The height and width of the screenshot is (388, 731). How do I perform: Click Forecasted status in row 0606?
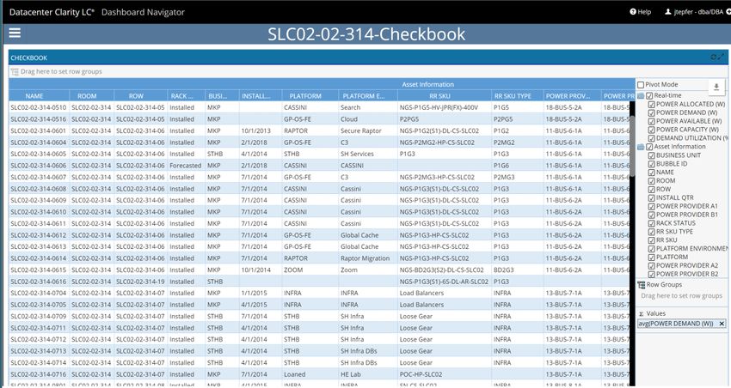pos(186,166)
